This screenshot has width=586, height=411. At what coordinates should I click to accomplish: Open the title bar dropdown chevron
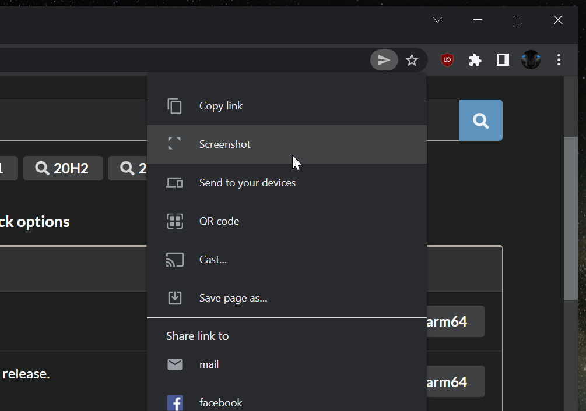[437, 19]
